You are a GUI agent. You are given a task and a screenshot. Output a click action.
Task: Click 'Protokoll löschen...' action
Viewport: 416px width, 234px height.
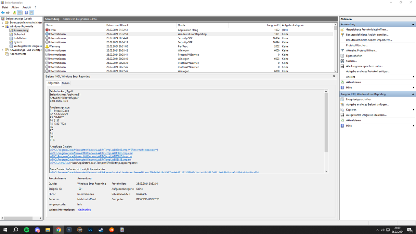coord(357,45)
